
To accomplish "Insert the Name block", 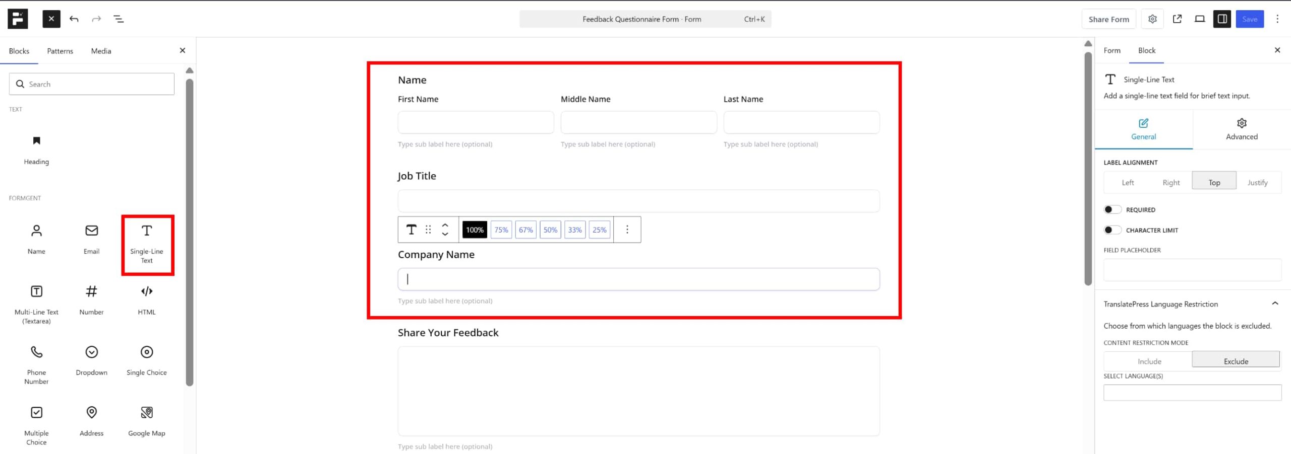I will [36, 240].
